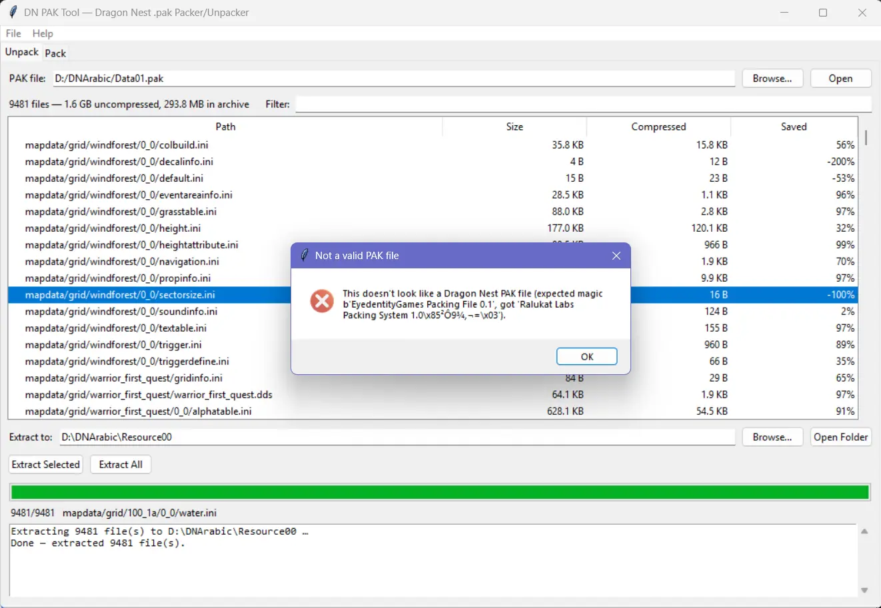Screen dimensions: 881x608
Task: Click the Open Folder button
Action: [841, 437]
